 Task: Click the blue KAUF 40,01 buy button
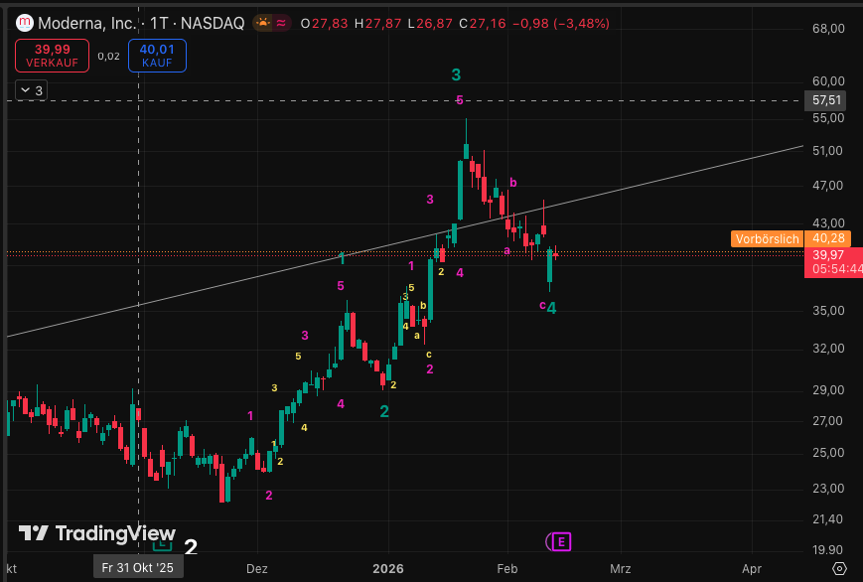(x=157, y=56)
